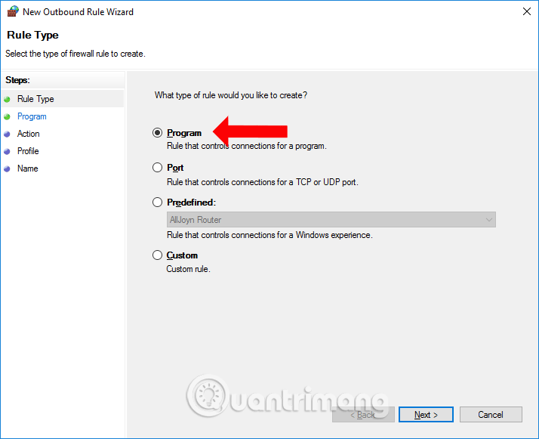Image resolution: width=539 pixels, height=439 pixels.
Task: Click the blue bullet beside Name step
Action: click(x=8, y=168)
